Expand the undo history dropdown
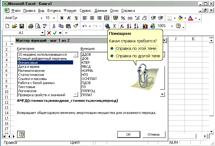This screenshot has width=215, height=146. point(90,26)
